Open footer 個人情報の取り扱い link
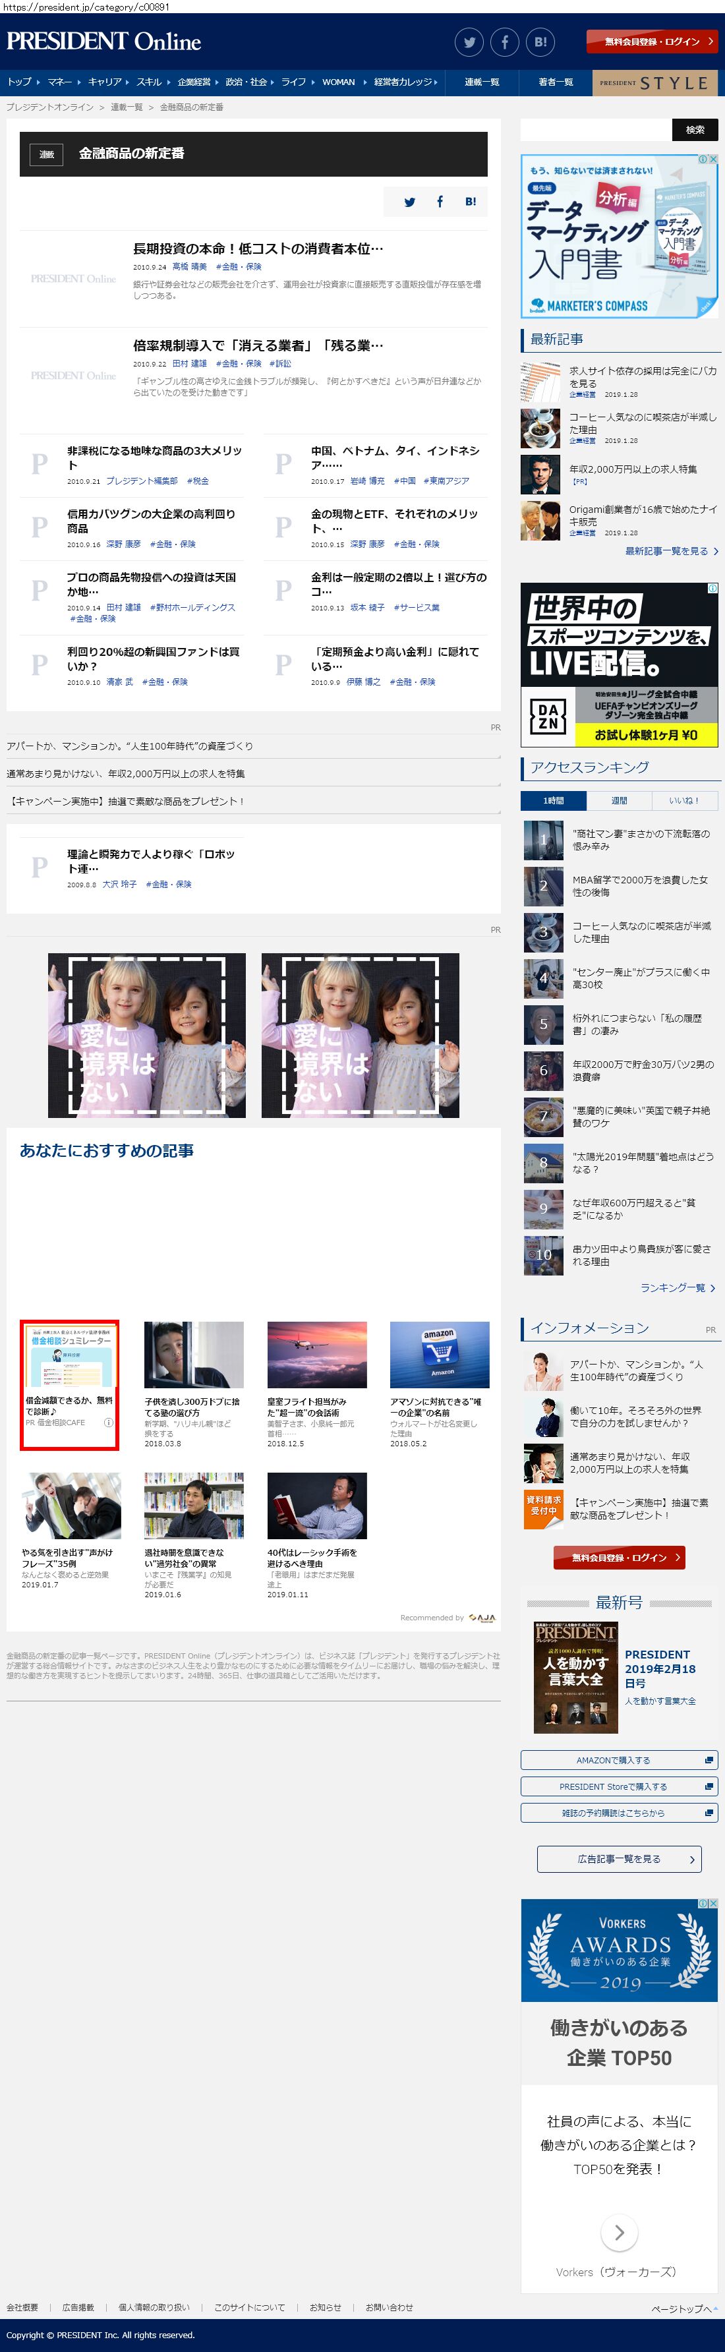This screenshot has height=2352, width=725. pos(154,2307)
